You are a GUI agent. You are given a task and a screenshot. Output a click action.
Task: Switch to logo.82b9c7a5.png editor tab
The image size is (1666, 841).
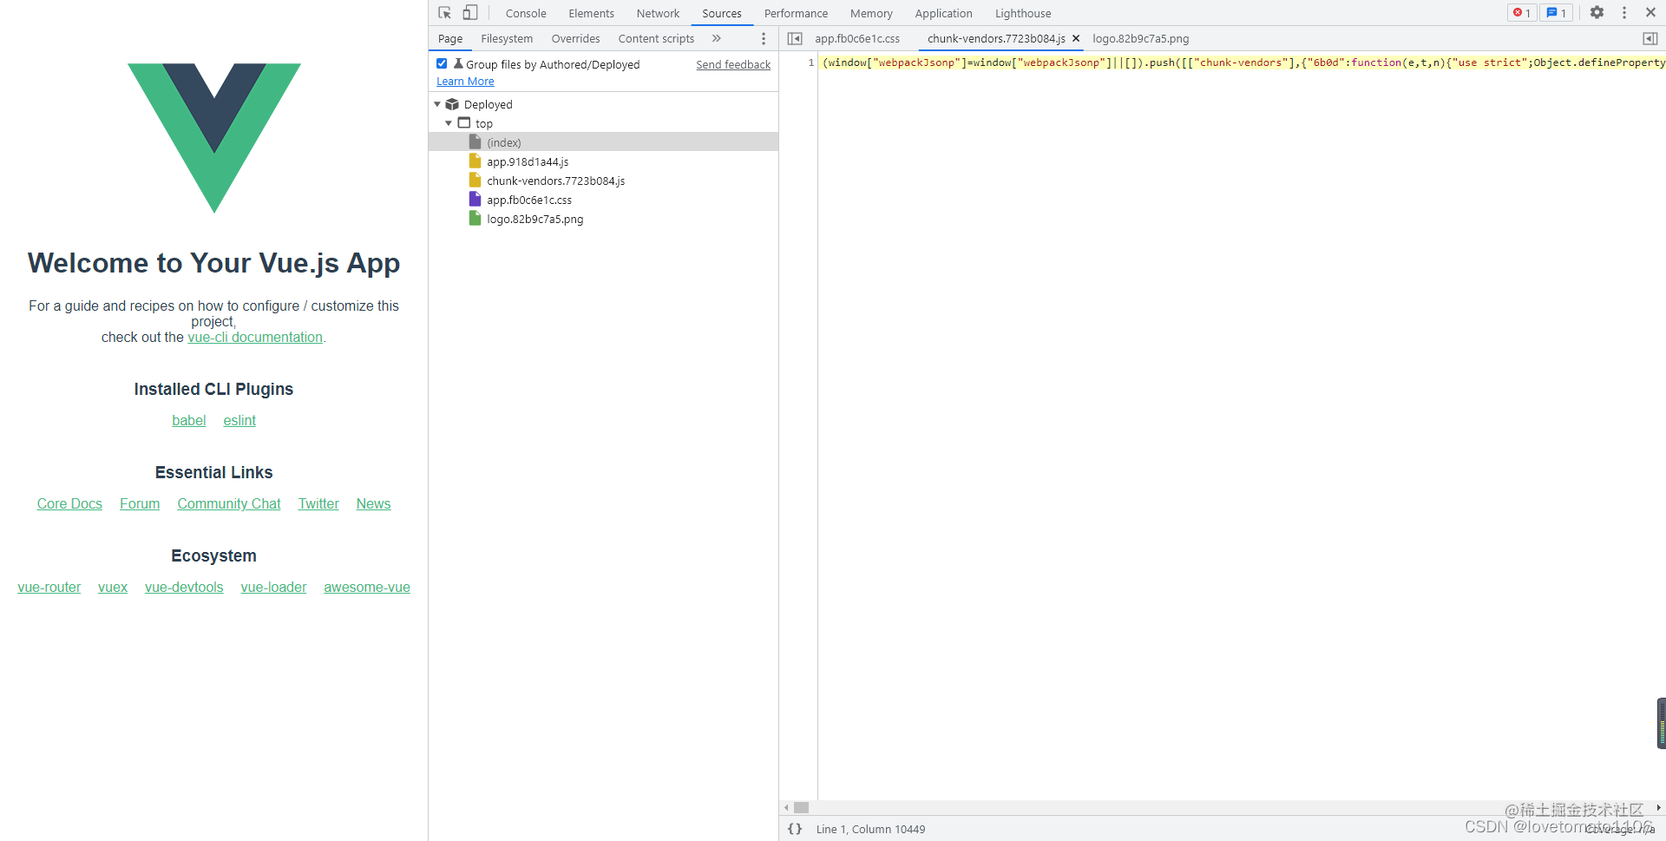tap(1140, 38)
